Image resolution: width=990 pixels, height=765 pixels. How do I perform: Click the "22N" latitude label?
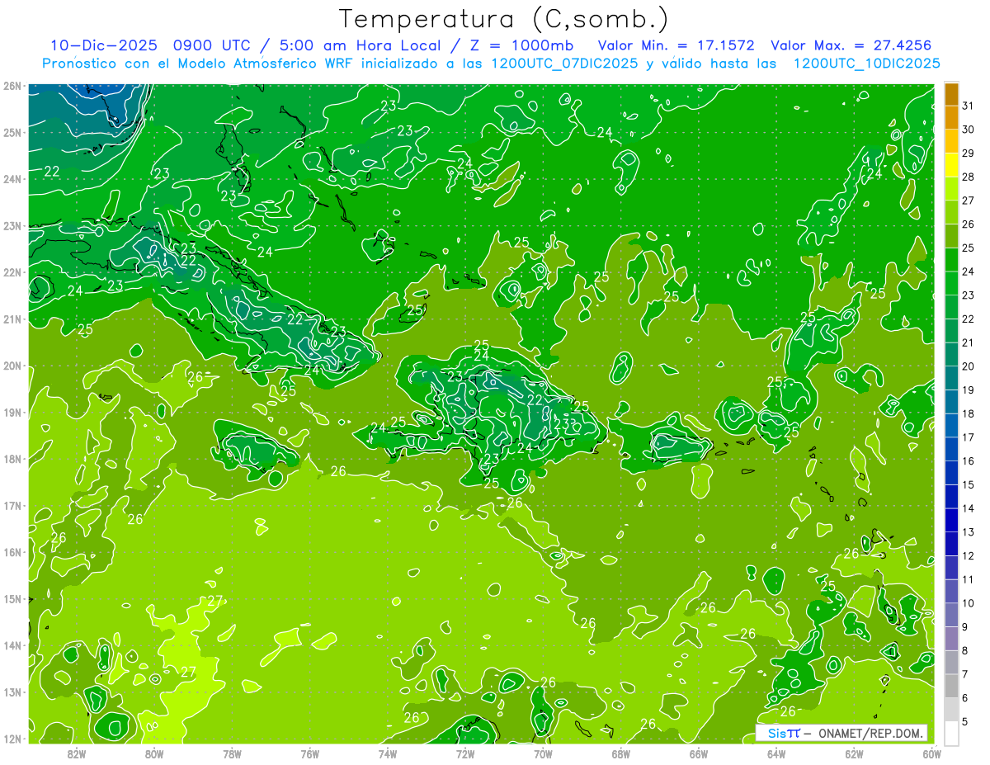(12, 272)
